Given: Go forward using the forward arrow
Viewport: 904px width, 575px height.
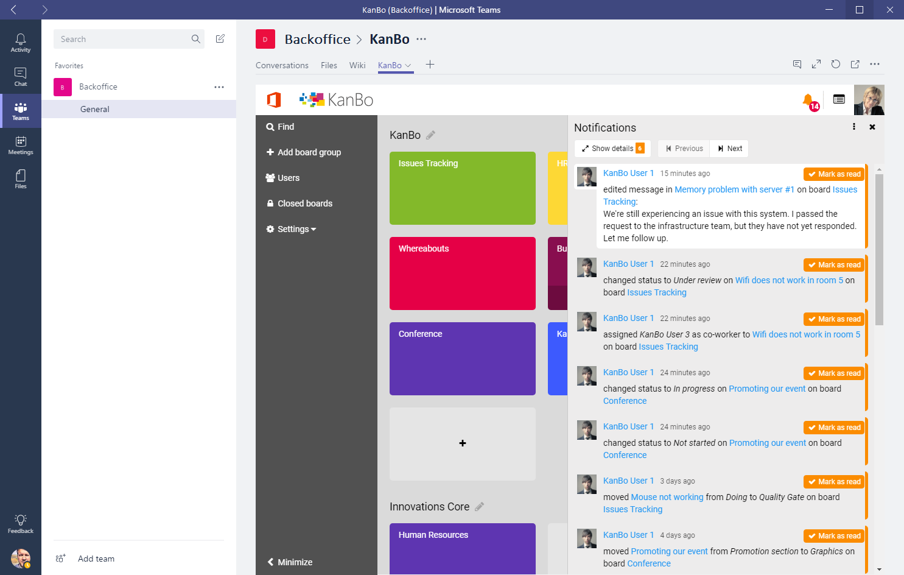Looking at the screenshot, I should (44, 10).
